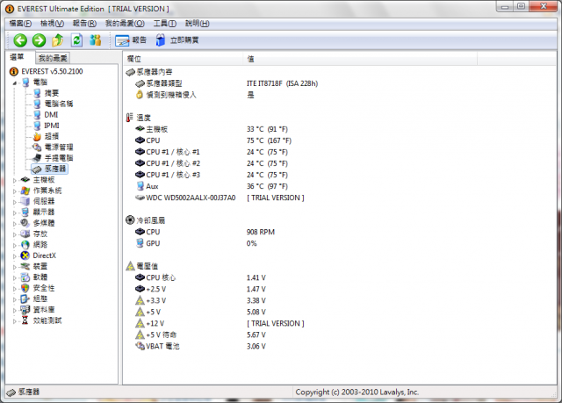562x403 pixels.
Task: Select 電腦名稱 in the tree
Action: pyautogui.click(x=59, y=104)
